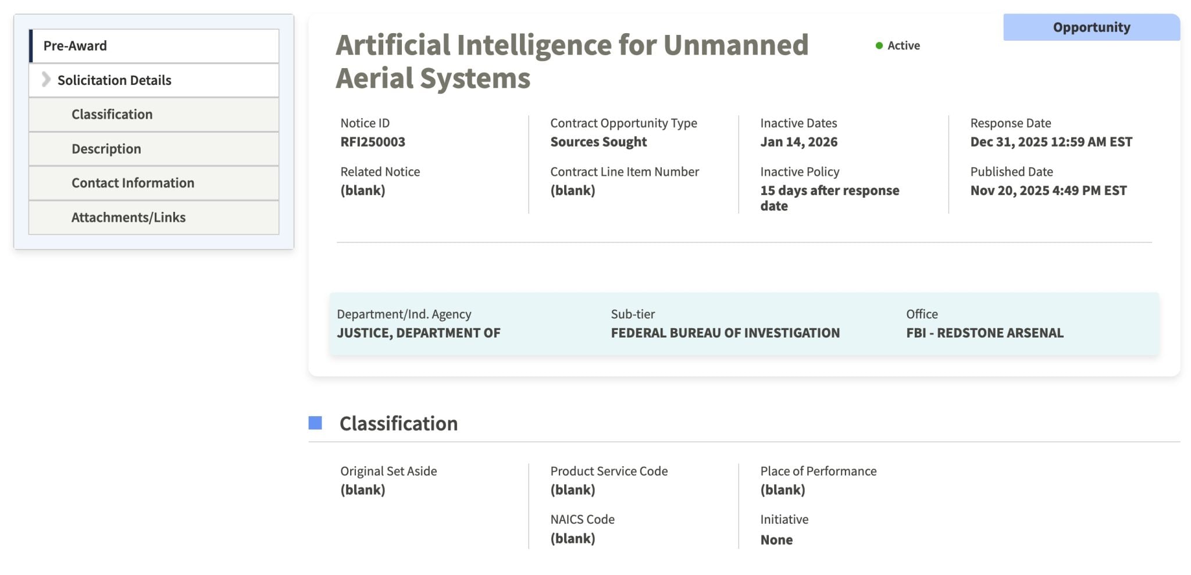Image resolution: width=1191 pixels, height=575 pixels.
Task: Click the Sources Sought opportunity type
Action: click(x=598, y=142)
